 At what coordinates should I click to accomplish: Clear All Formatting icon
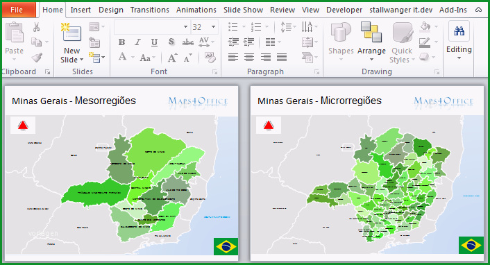tap(210, 57)
